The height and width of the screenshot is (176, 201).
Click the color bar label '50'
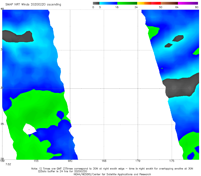tap(161, 7)
